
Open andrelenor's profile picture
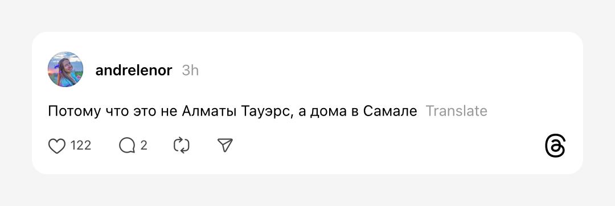tap(65, 69)
